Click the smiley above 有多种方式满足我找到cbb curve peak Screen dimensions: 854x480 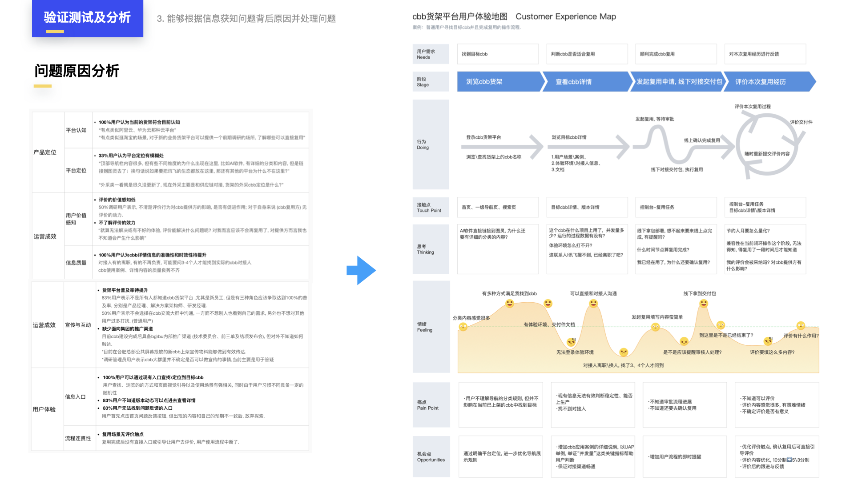[x=510, y=304]
